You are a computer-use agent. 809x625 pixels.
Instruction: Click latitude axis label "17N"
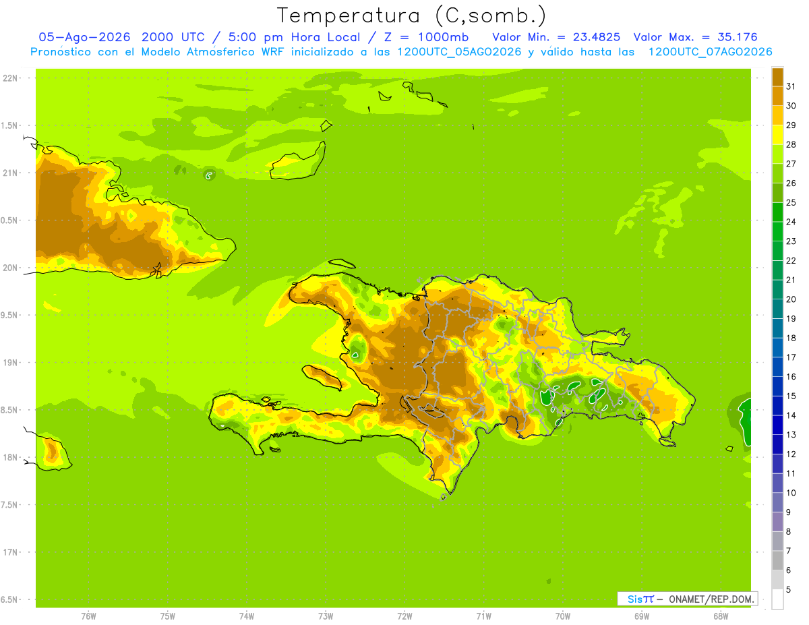(x=10, y=552)
